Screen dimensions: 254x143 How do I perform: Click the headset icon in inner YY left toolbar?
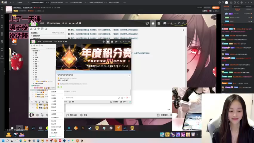coord(34,45)
